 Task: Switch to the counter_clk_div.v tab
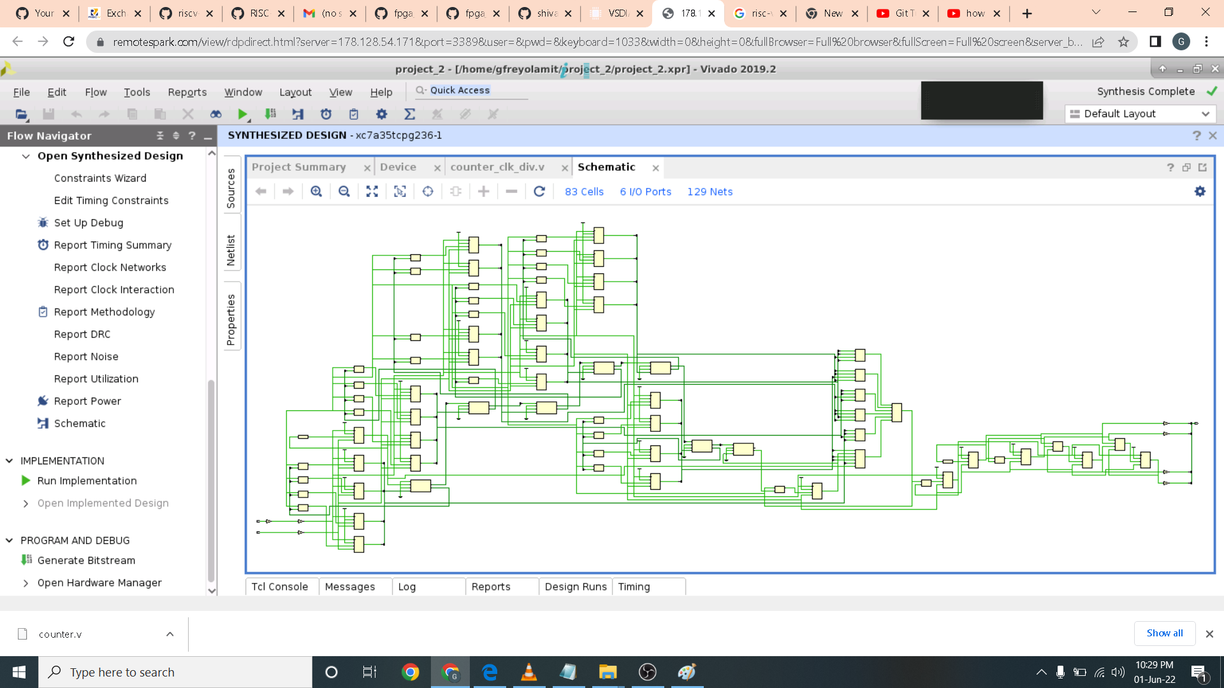pos(497,167)
